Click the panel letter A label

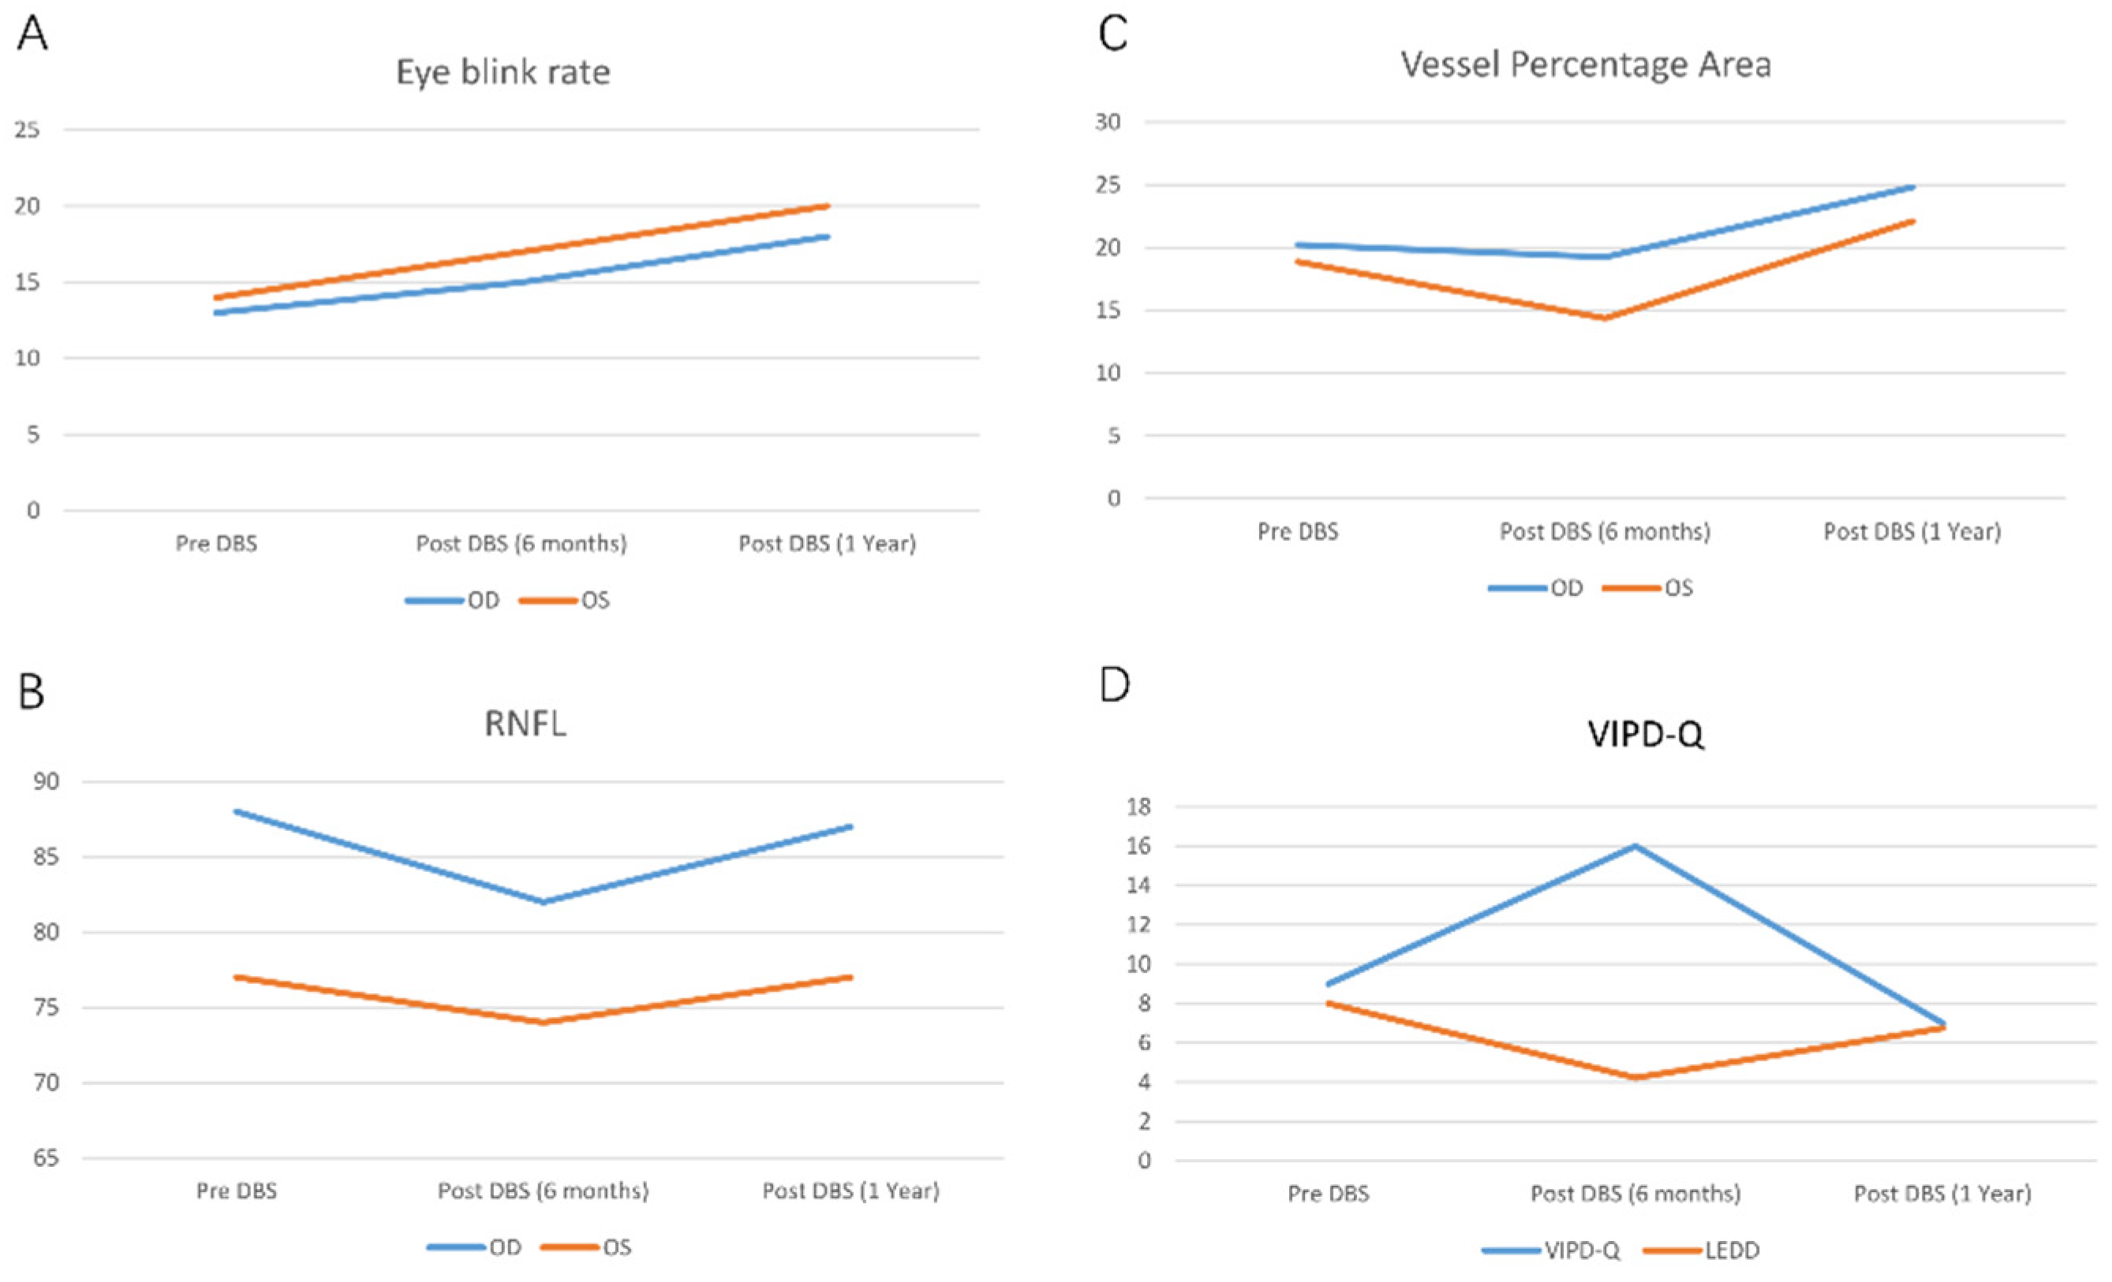point(32,34)
